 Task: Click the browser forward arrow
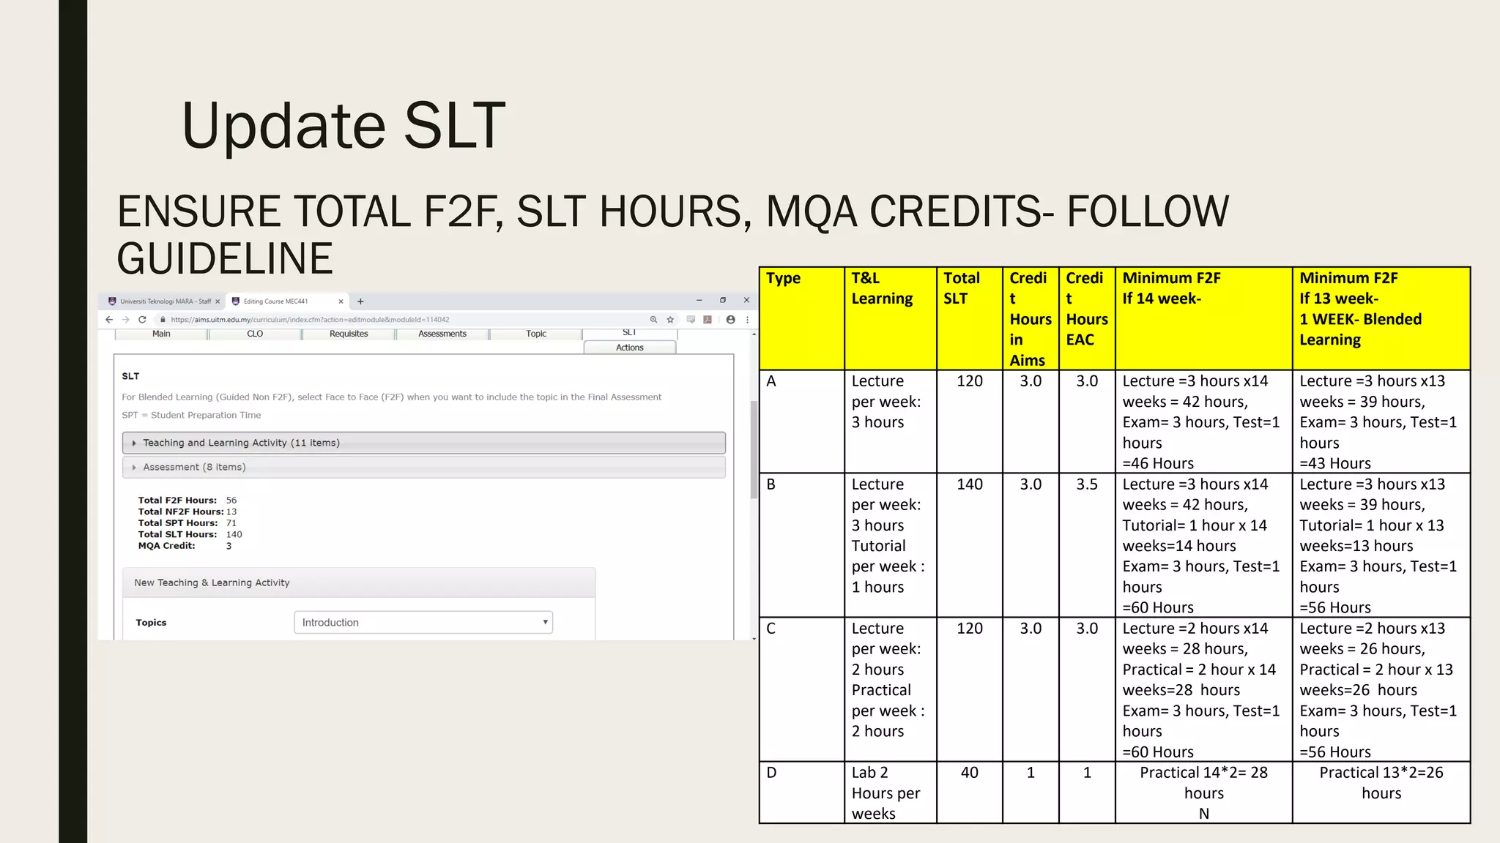pyautogui.click(x=125, y=320)
